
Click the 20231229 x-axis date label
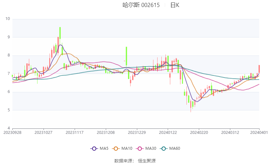pyautogui.click(x=137, y=133)
